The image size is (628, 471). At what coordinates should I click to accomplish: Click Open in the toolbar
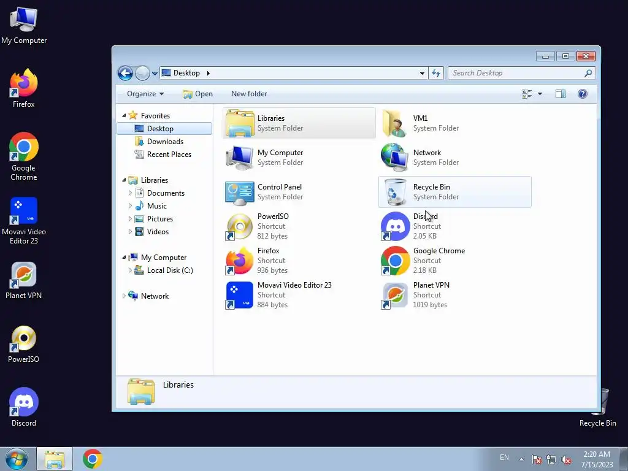tap(197, 94)
